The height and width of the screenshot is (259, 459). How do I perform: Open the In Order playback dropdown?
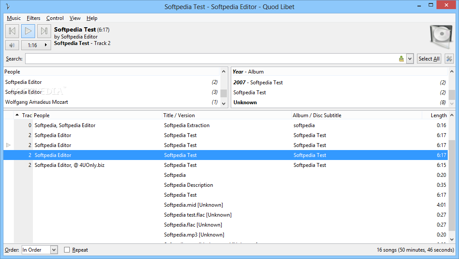(39, 250)
